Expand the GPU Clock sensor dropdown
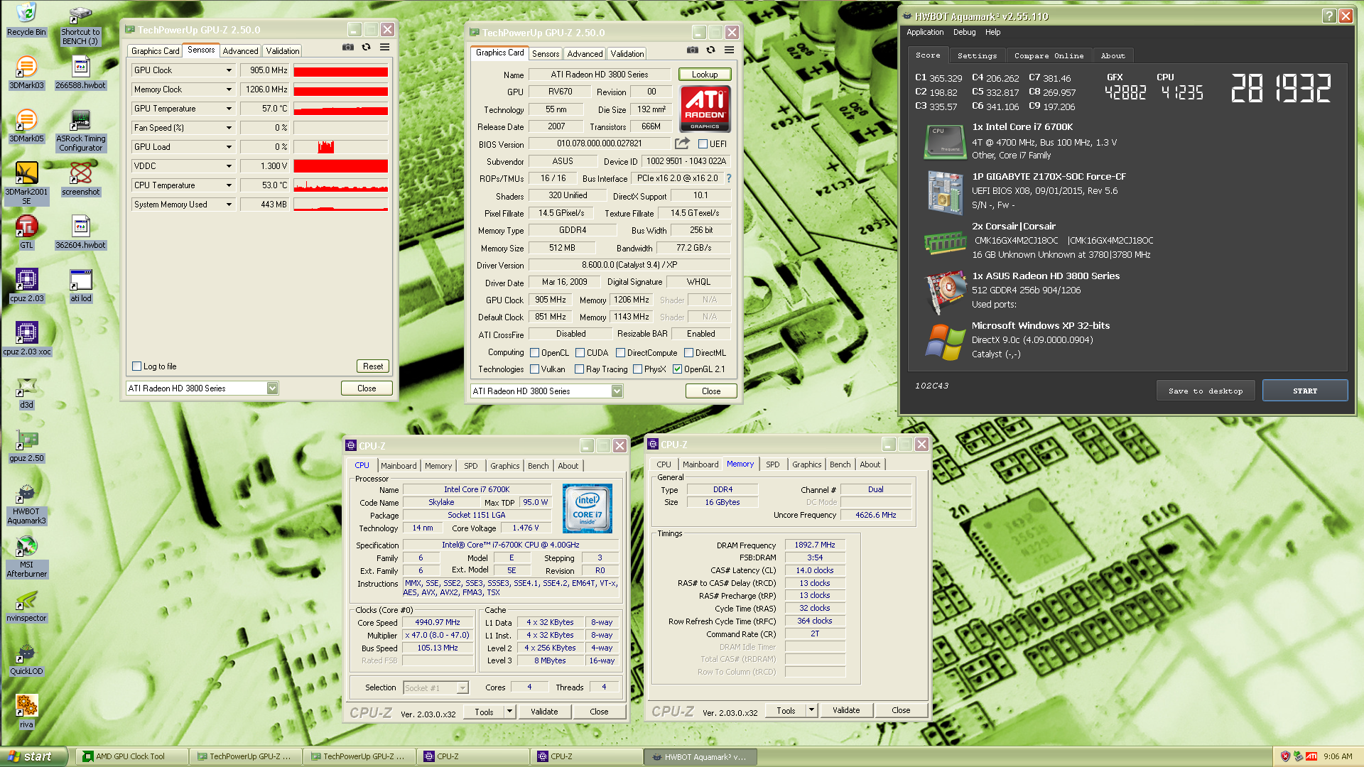 (229, 70)
